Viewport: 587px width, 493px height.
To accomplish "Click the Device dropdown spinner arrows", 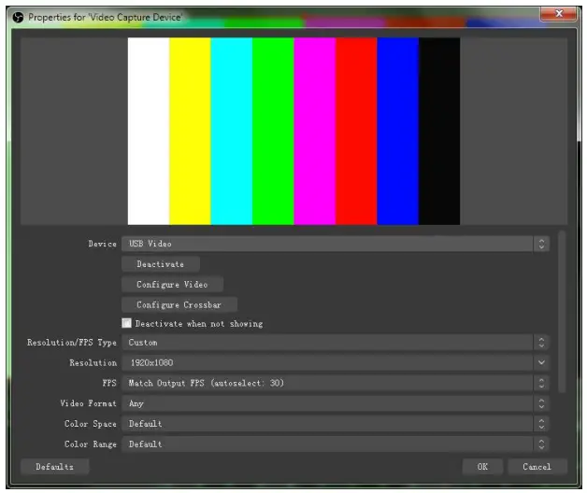I will (541, 244).
